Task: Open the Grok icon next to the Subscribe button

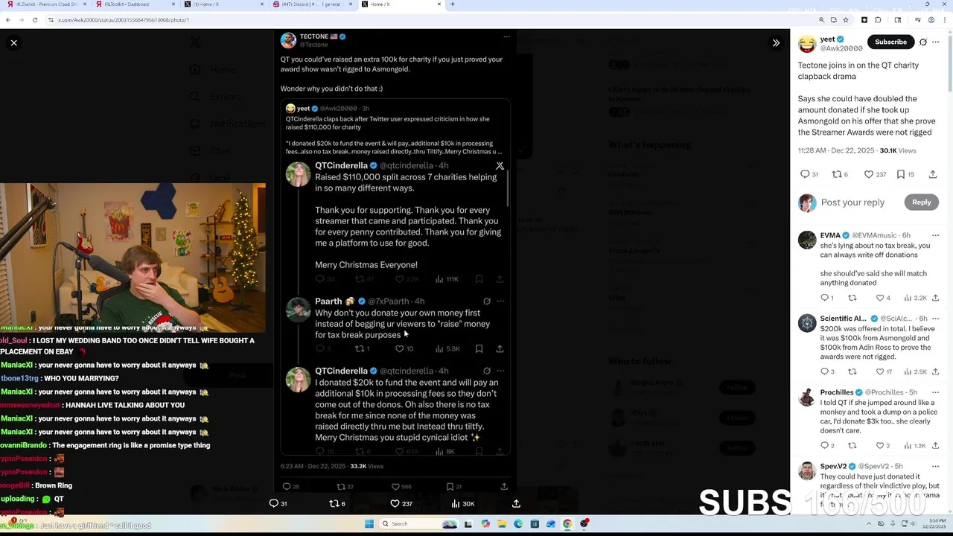Action: pos(923,42)
